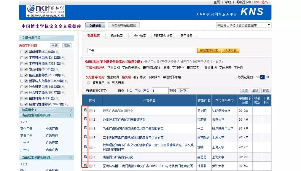
Task: Collapse the 检索历史 section chevron
Action: pyautogui.click(x=71, y=109)
